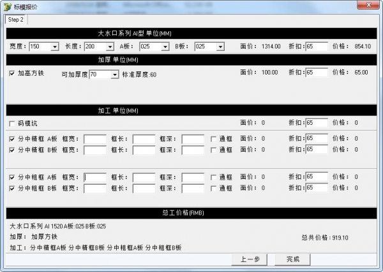This screenshot has width=383, height=272.
Task: Enable the 码模坑 checkbox
Action: tap(11, 124)
